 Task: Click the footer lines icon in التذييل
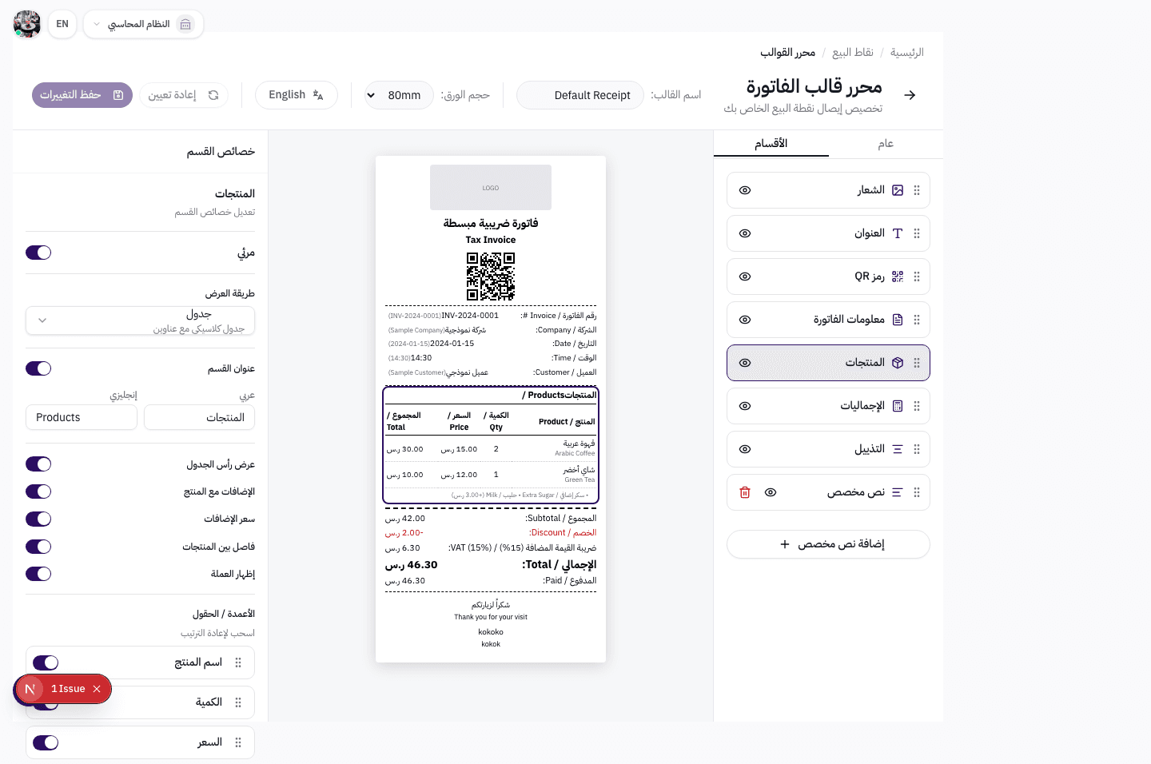(898, 449)
